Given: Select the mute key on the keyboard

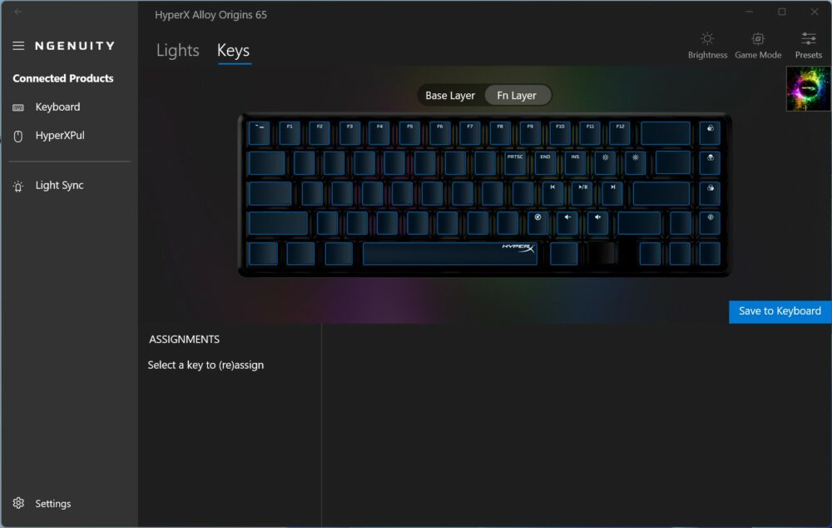Looking at the screenshot, I should (x=537, y=223).
